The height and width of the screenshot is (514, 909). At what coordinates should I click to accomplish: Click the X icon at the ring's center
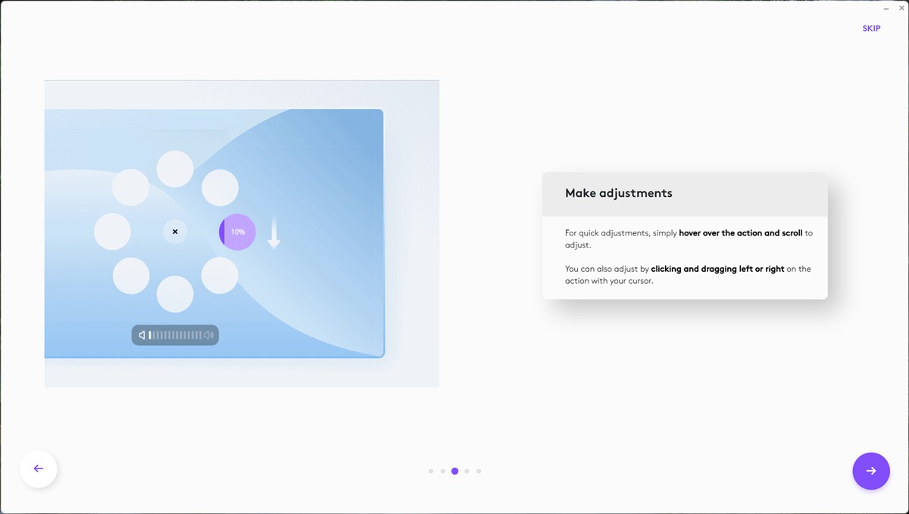tap(175, 232)
